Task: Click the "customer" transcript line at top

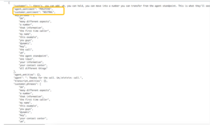Action: (x=112, y=6)
